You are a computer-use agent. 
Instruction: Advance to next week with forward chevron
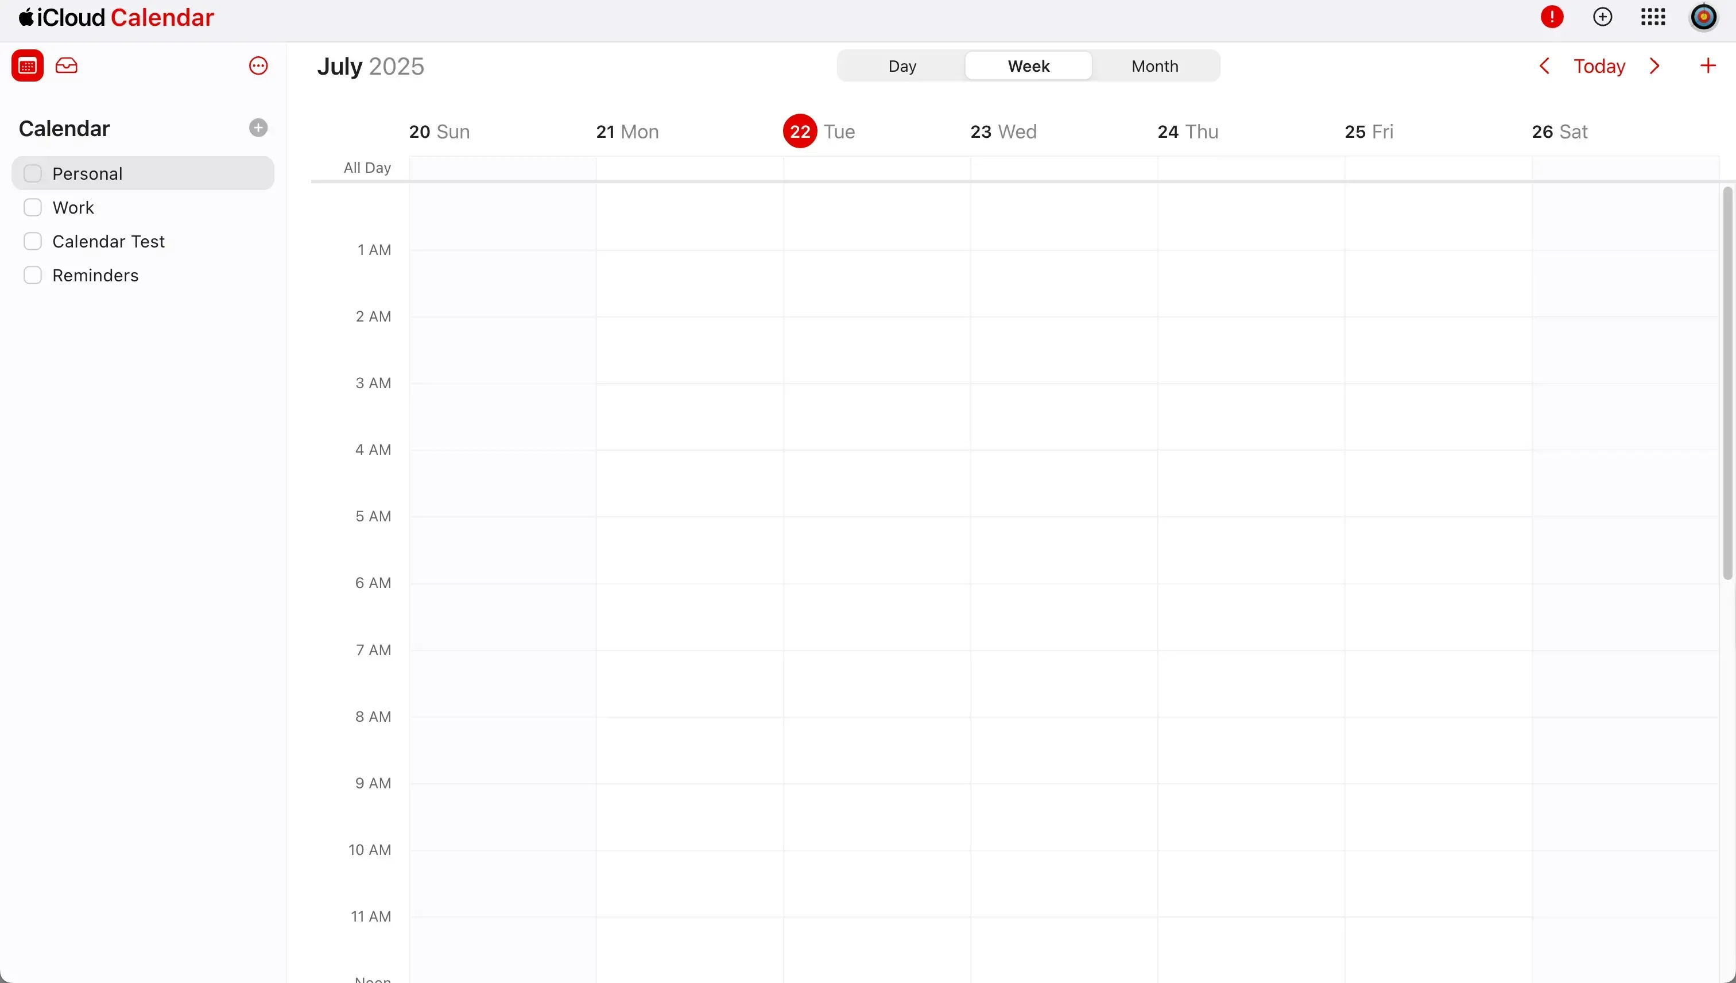(1655, 65)
